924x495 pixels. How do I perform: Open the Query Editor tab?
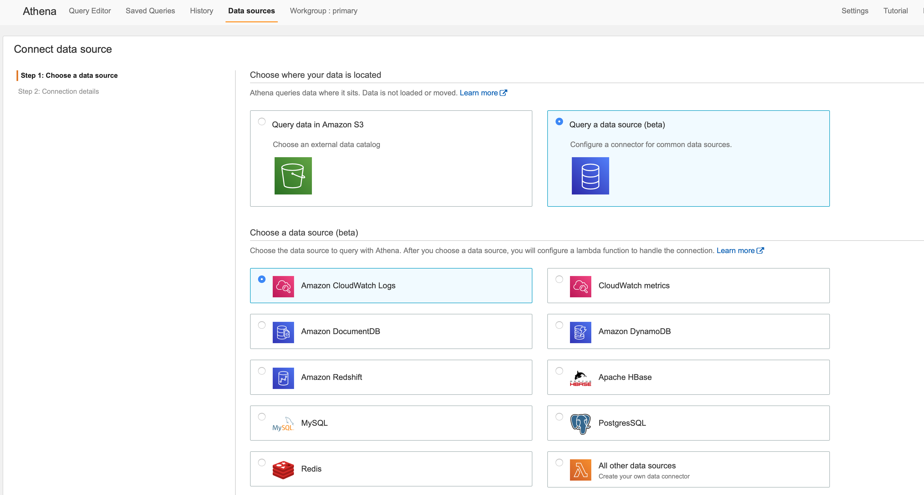(x=90, y=11)
